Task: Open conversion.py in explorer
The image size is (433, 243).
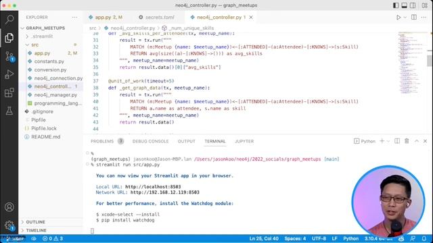Action: coord(50,70)
